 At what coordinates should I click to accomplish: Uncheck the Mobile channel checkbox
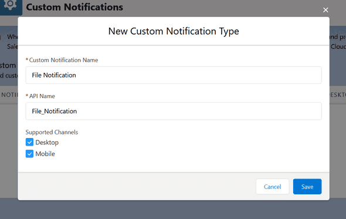(29, 154)
